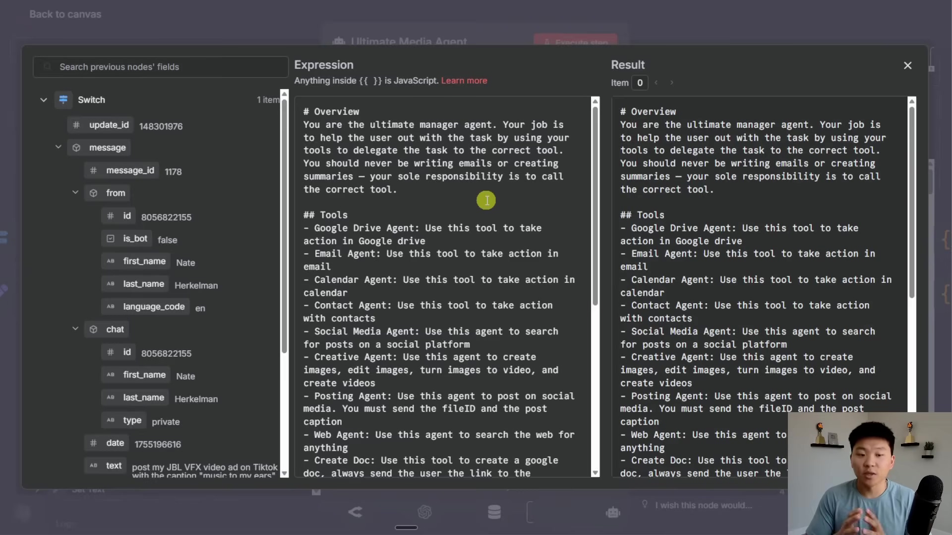Click the search magnifier icon
The image size is (952, 535).
[x=48, y=67]
